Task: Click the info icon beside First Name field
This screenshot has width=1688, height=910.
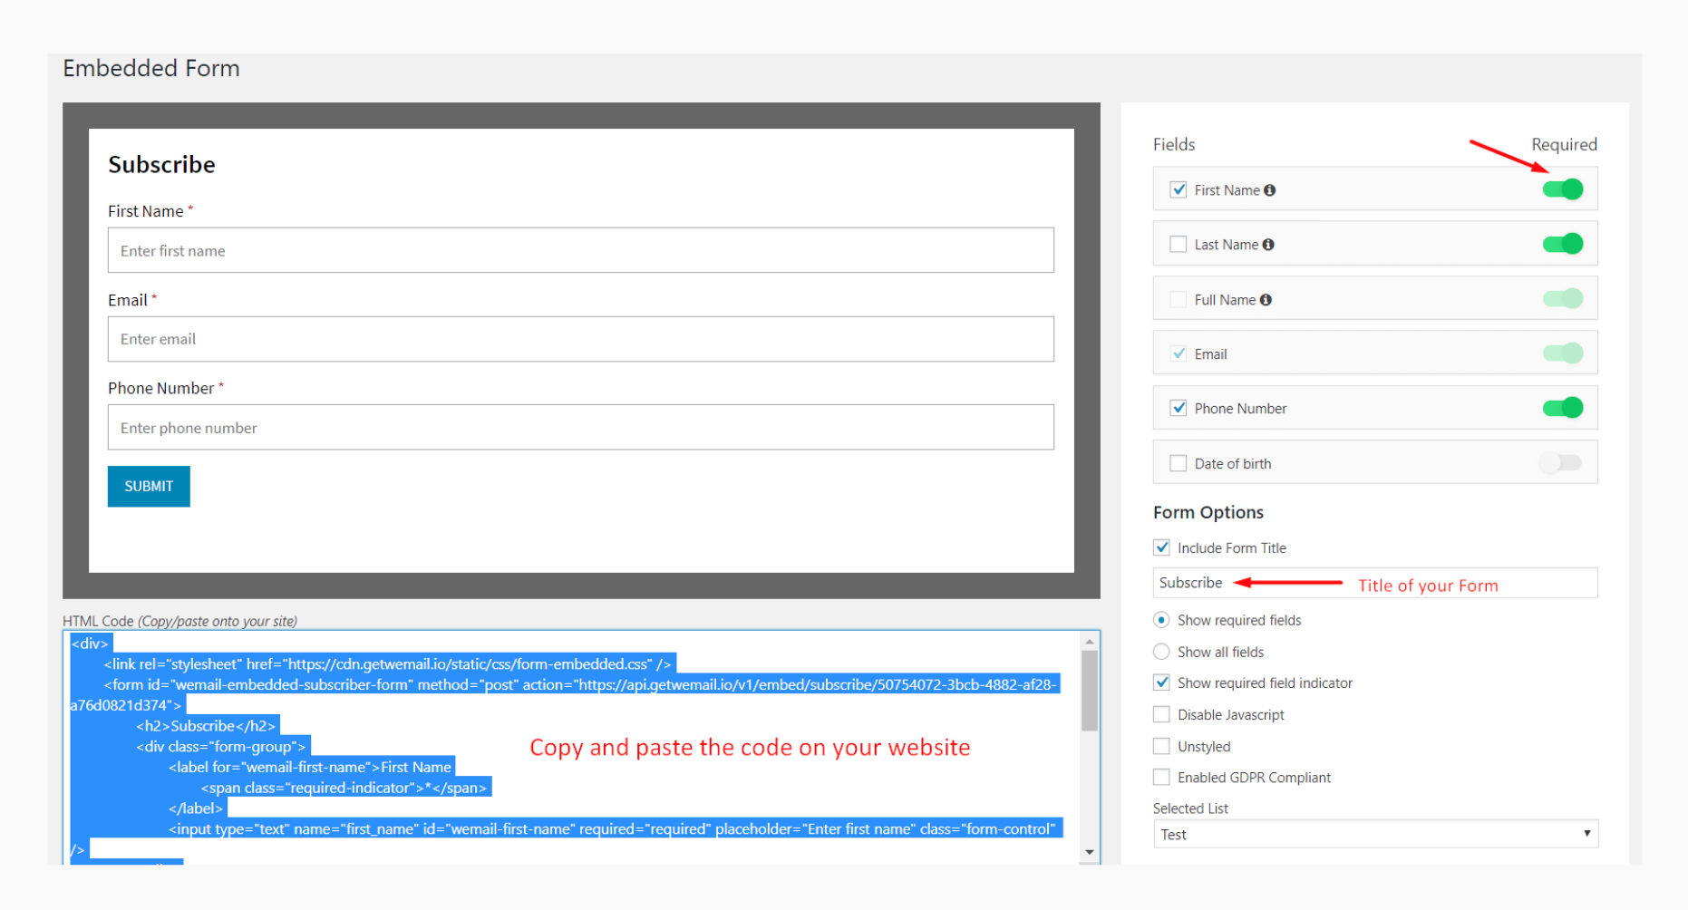Action: [x=1270, y=189]
